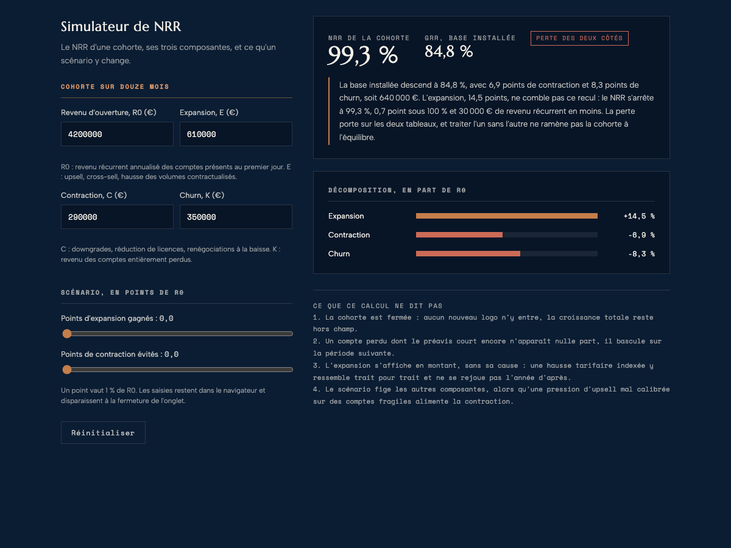Click the 'Simulateur de NRR' title
This screenshot has height=548, width=731.
coord(121,27)
